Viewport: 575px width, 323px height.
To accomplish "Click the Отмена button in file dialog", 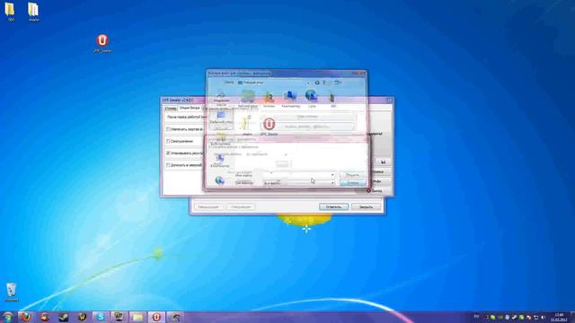I will (x=352, y=183).
